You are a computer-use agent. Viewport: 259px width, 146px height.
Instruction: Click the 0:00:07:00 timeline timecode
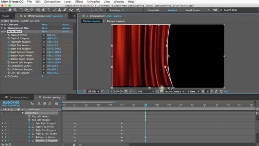pos(11,103)
